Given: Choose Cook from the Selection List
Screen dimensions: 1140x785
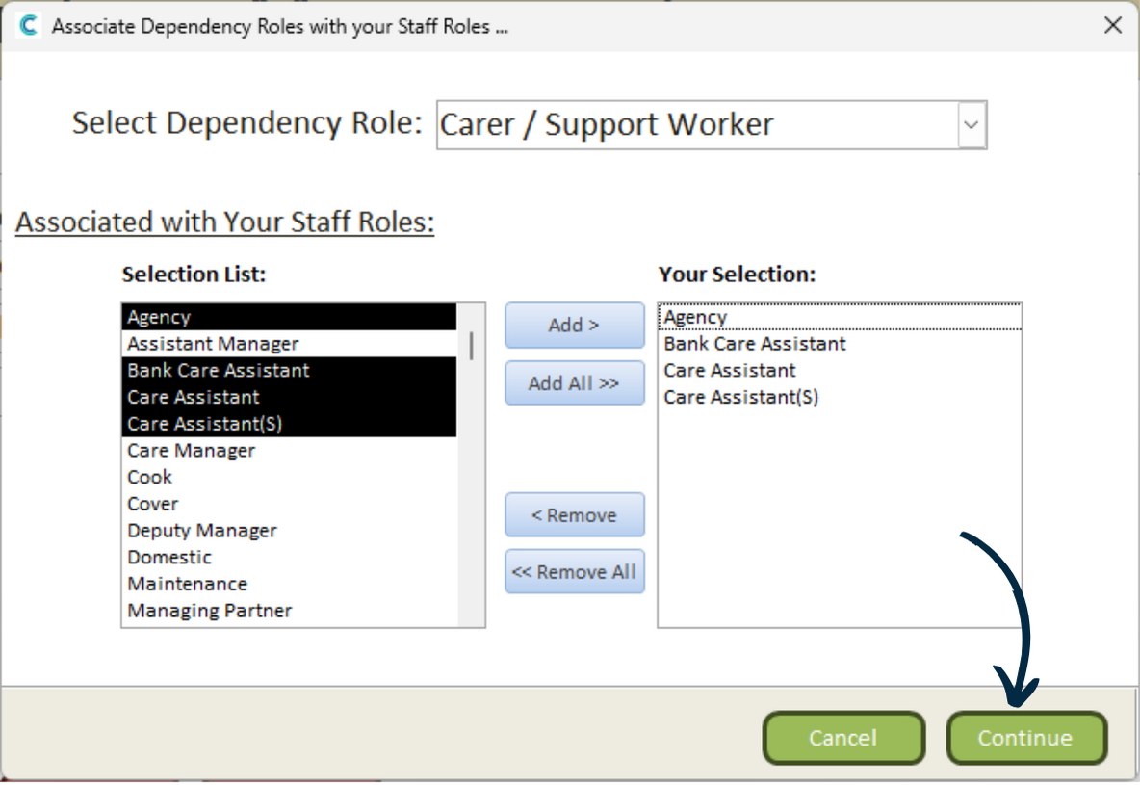Looking at the screenshot, I should 150,478.
